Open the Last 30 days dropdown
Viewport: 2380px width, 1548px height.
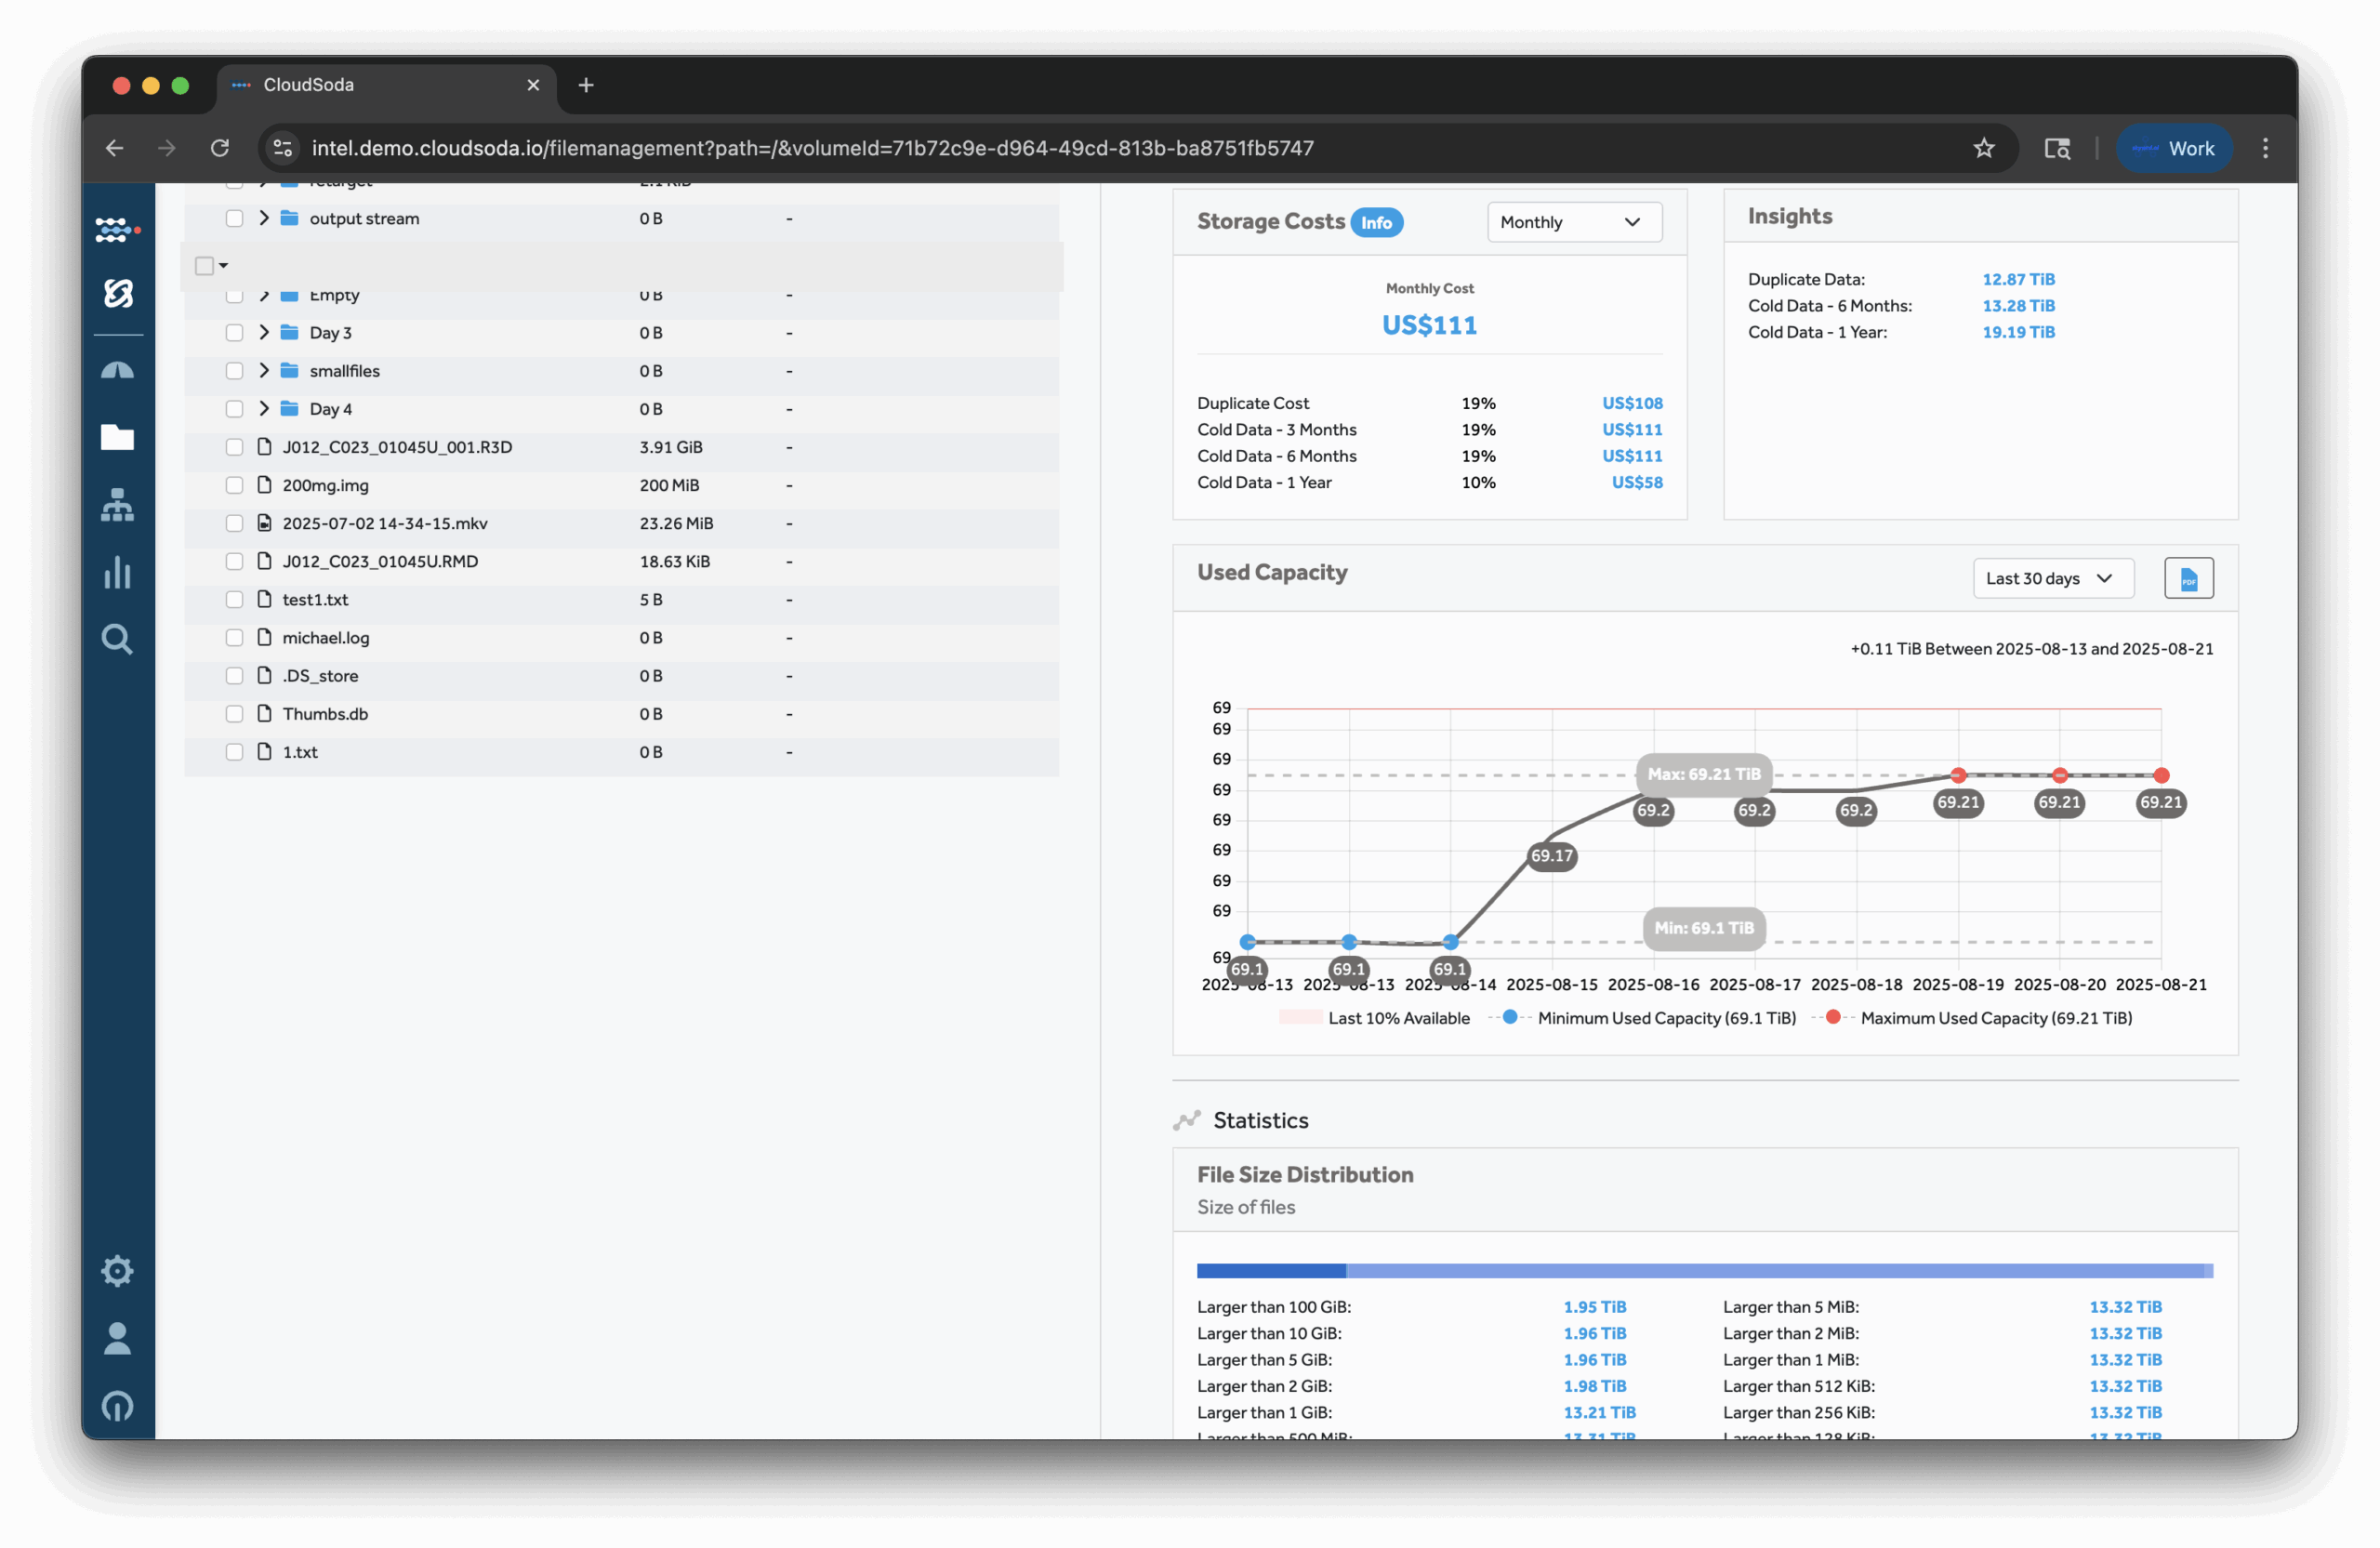2052,578
